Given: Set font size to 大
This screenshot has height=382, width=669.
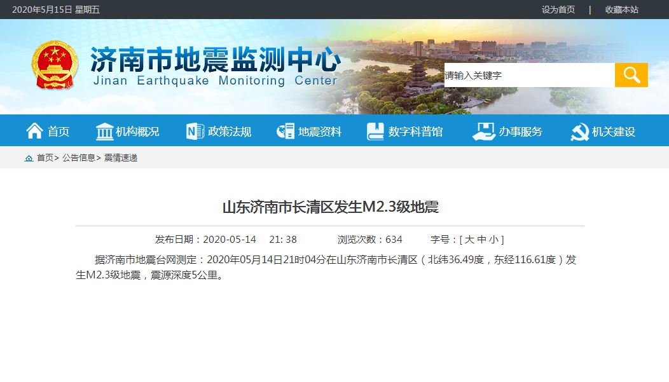Looking at the screenshot, I should (469, 240).
